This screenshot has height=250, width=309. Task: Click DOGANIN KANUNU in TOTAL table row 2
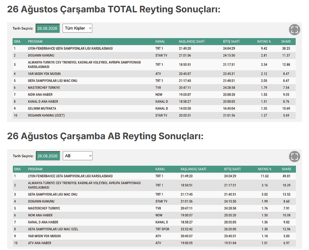41,56
